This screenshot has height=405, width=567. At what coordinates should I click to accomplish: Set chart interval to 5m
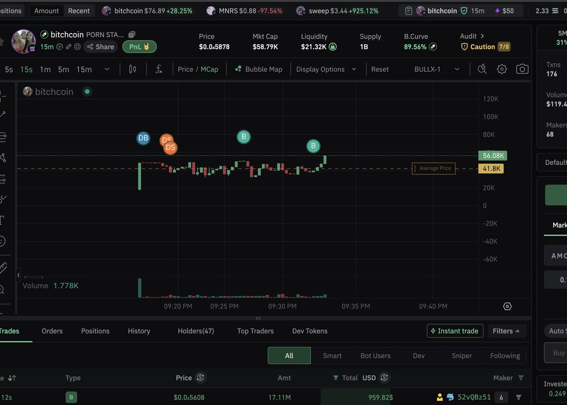coord(63,69)
